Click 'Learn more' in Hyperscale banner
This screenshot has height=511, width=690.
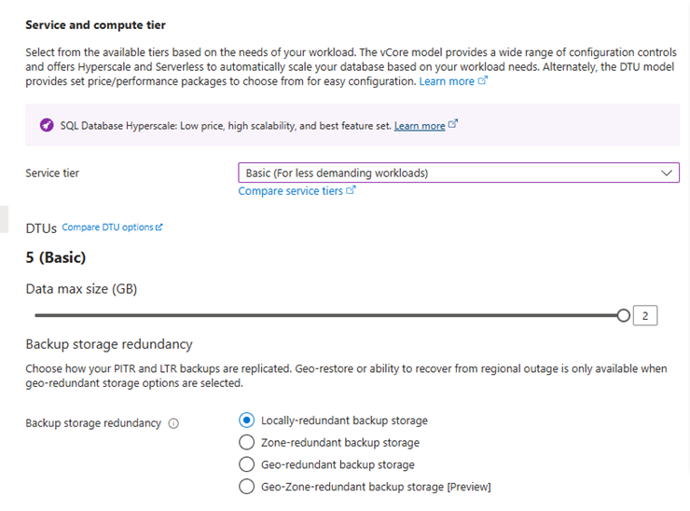(419, 126)
